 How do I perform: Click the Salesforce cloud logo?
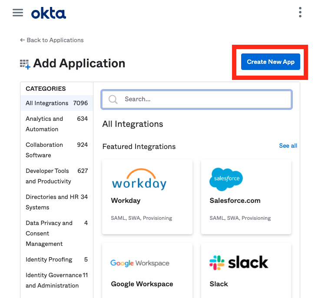pyautogui.click(x=226, y=179)
